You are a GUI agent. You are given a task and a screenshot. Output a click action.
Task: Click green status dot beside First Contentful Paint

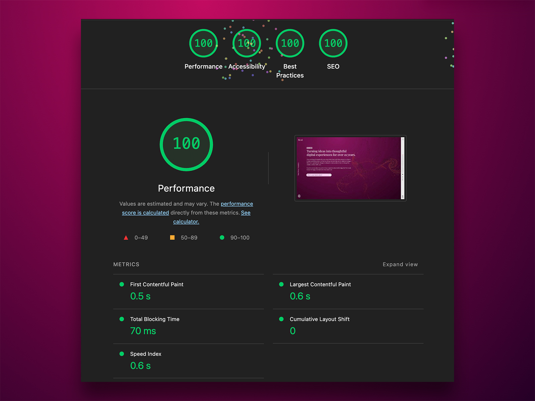tap(122, 284)
